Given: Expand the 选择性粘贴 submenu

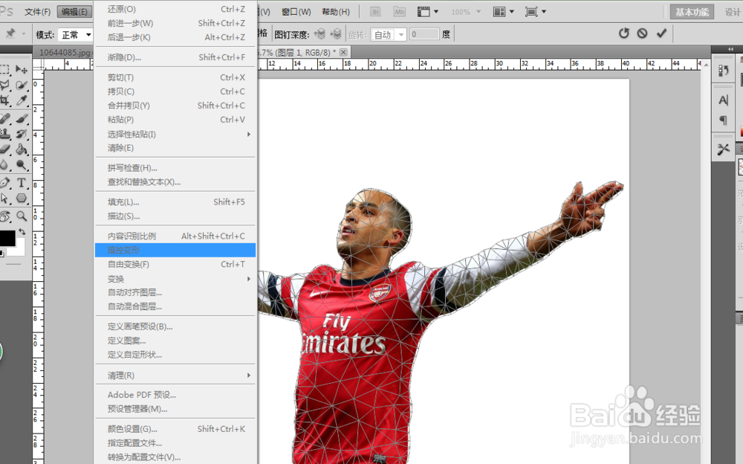Looking at the screenshot, I should click(x=175, y=135).
